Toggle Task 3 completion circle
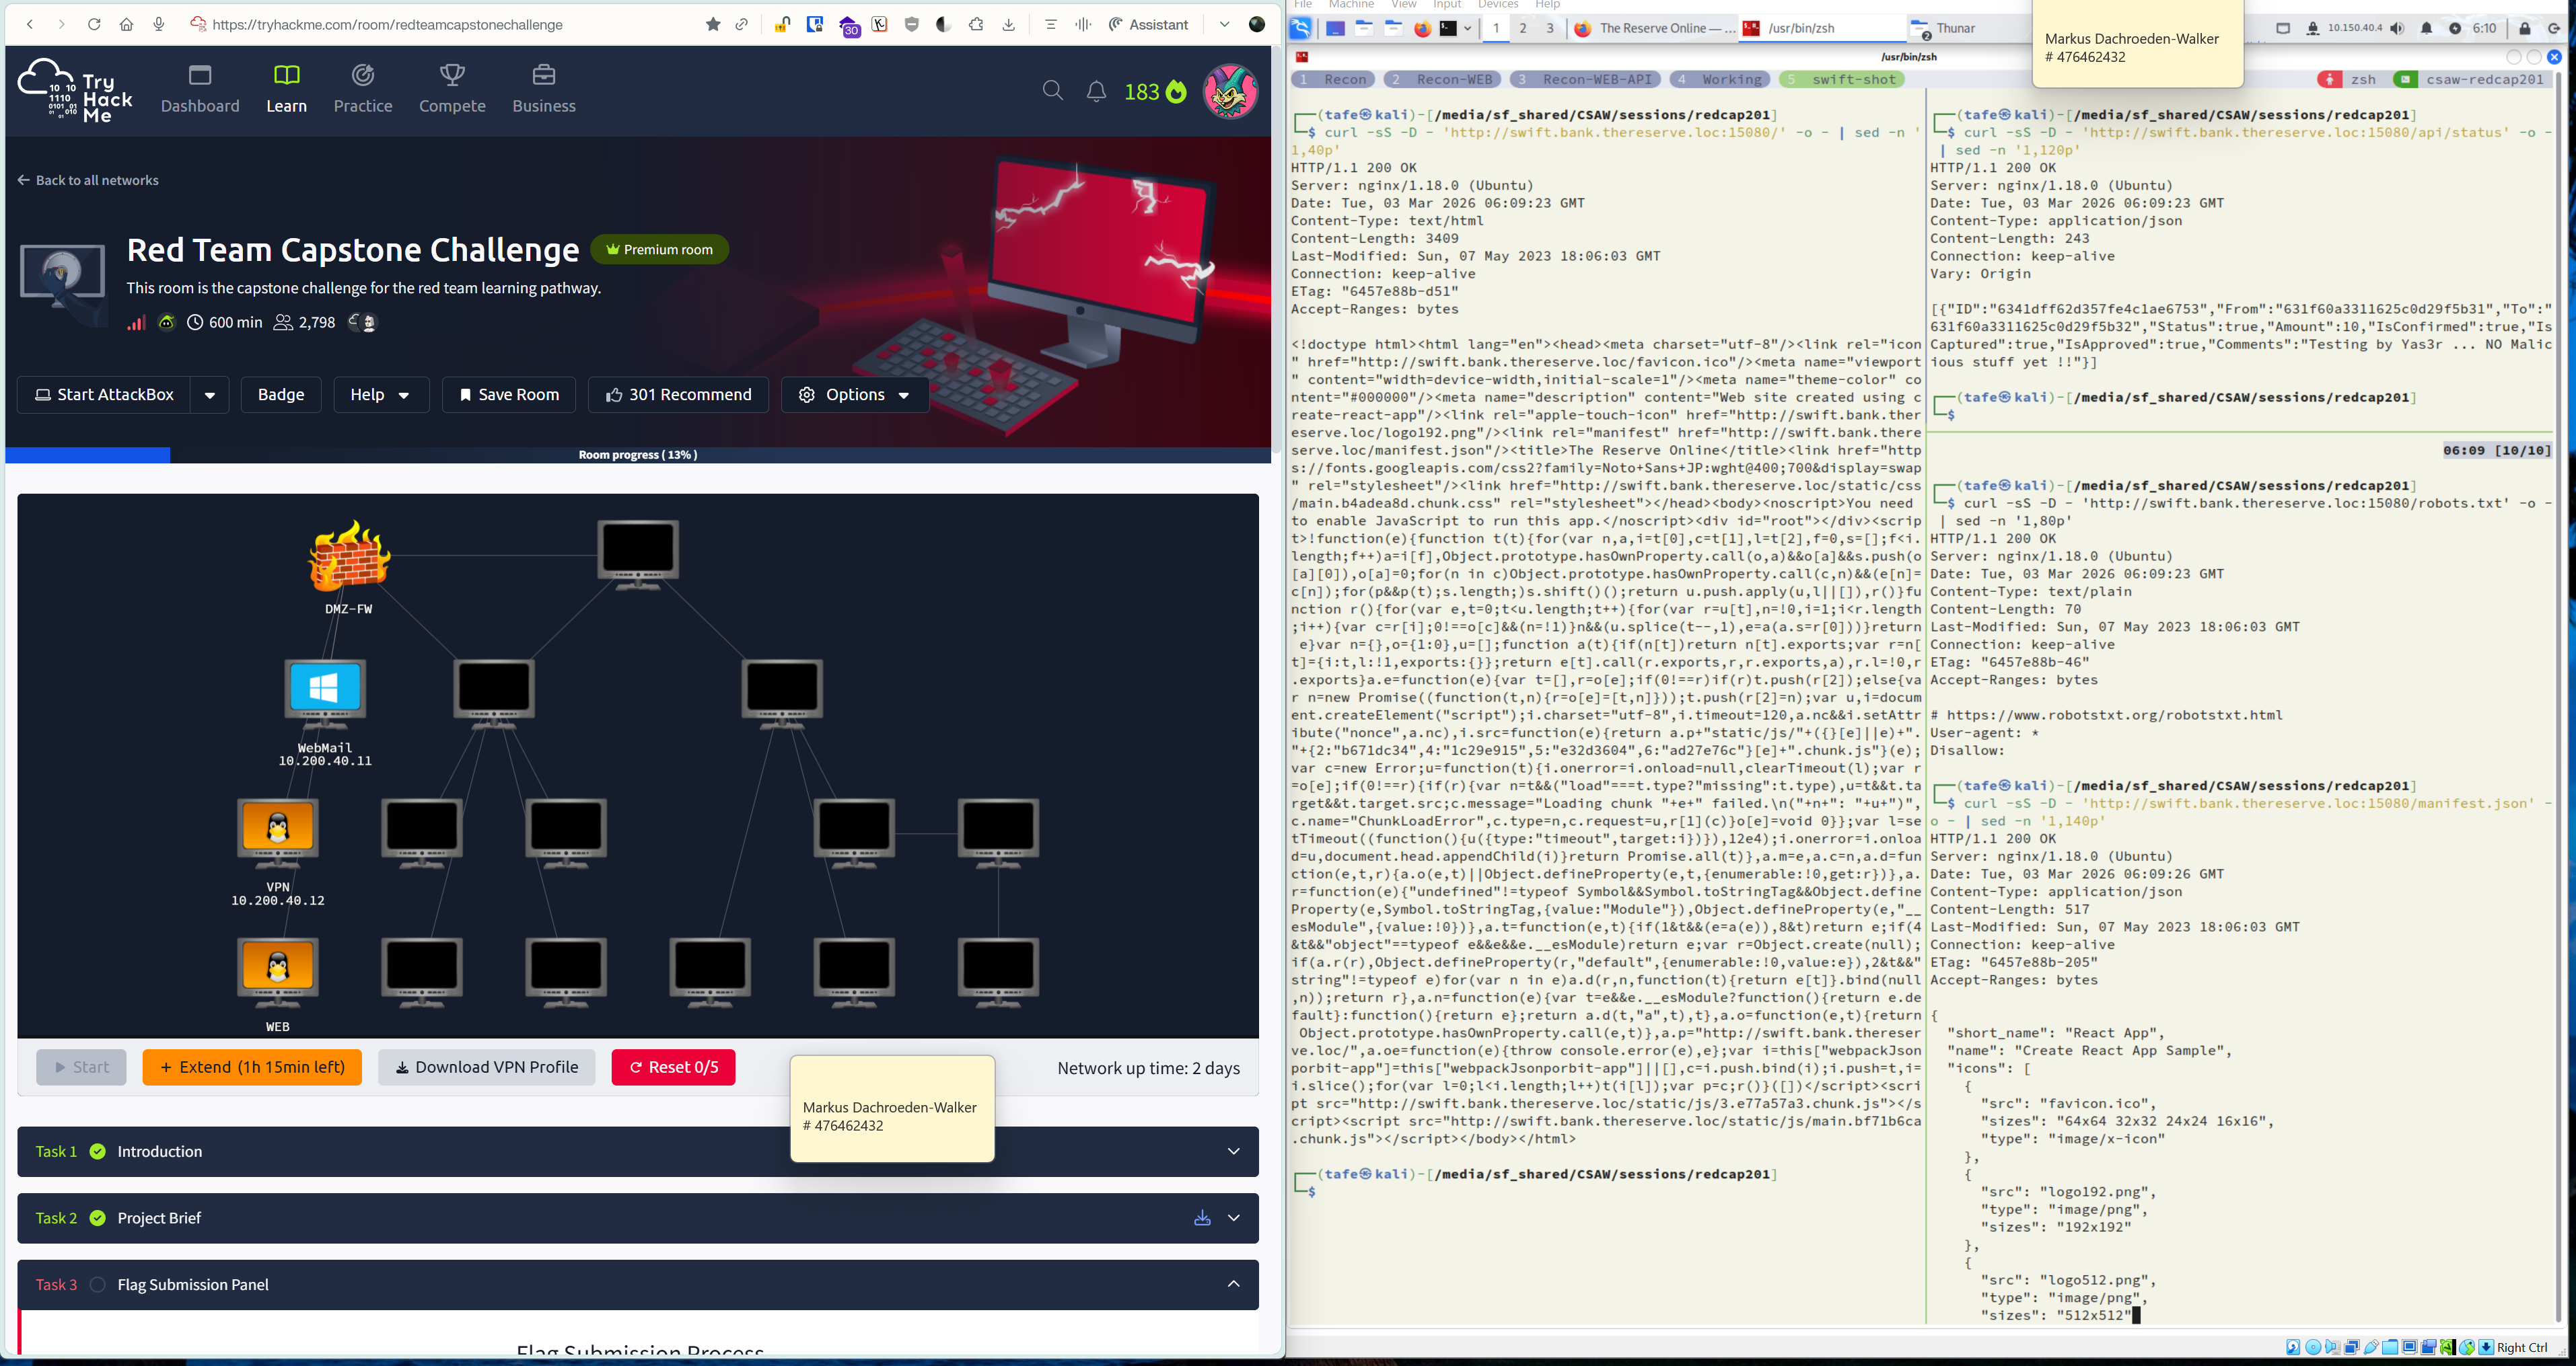 click(98, 1285)
